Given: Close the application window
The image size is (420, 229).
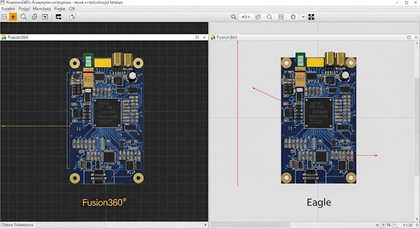Looking at the screenshot, I should [416, 2].
